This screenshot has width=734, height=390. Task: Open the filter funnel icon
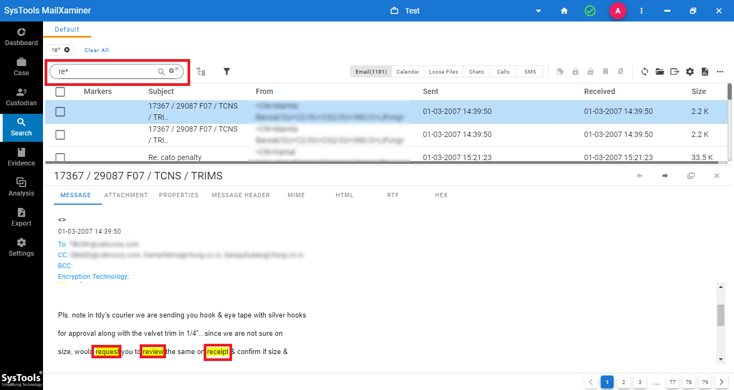click(x=227, y=71)
